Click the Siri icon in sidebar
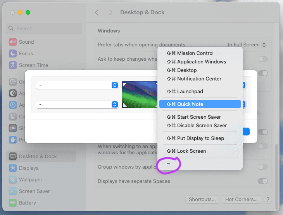Screen dimensions: 283x215 pos(13,128)
